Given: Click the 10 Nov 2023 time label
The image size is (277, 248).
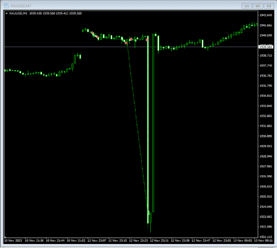Looking at the screenshot, I should click(x=13, y=240).
